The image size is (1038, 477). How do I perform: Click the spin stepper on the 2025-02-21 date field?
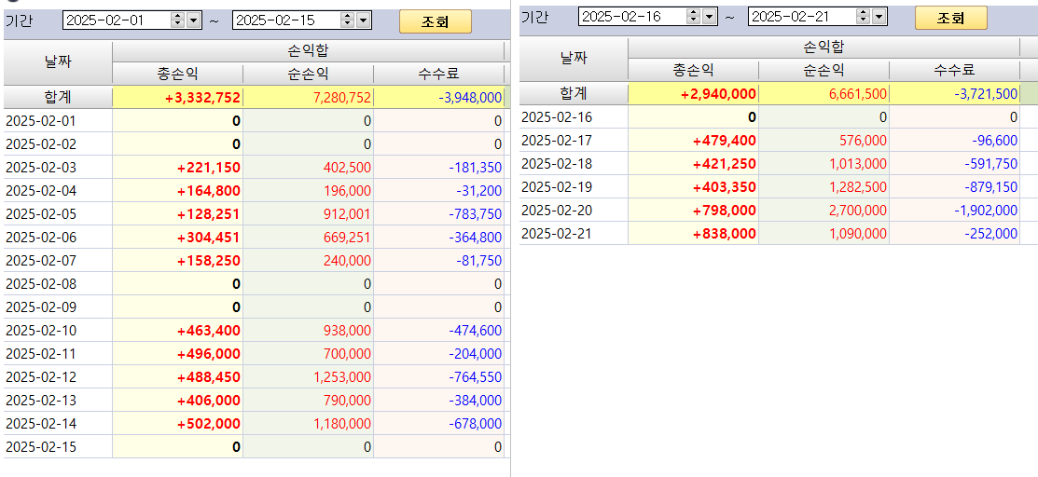coord(864,16)
